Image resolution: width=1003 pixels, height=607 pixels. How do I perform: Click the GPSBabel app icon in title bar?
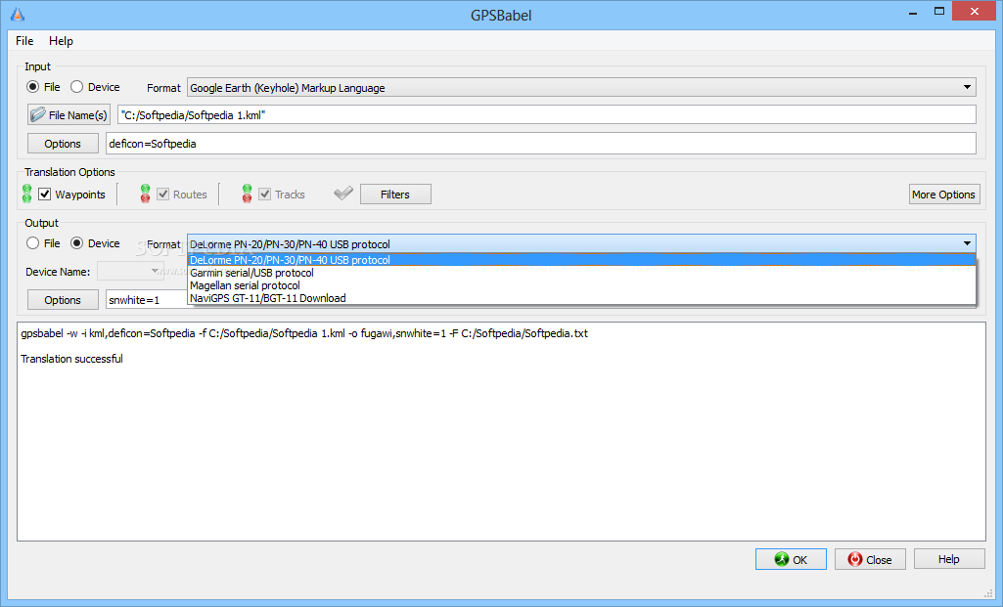point(18,14)
